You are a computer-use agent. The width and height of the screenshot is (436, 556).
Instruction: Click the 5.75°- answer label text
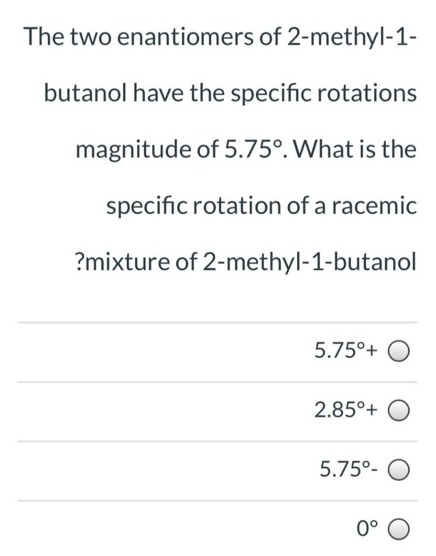(348, 469)
